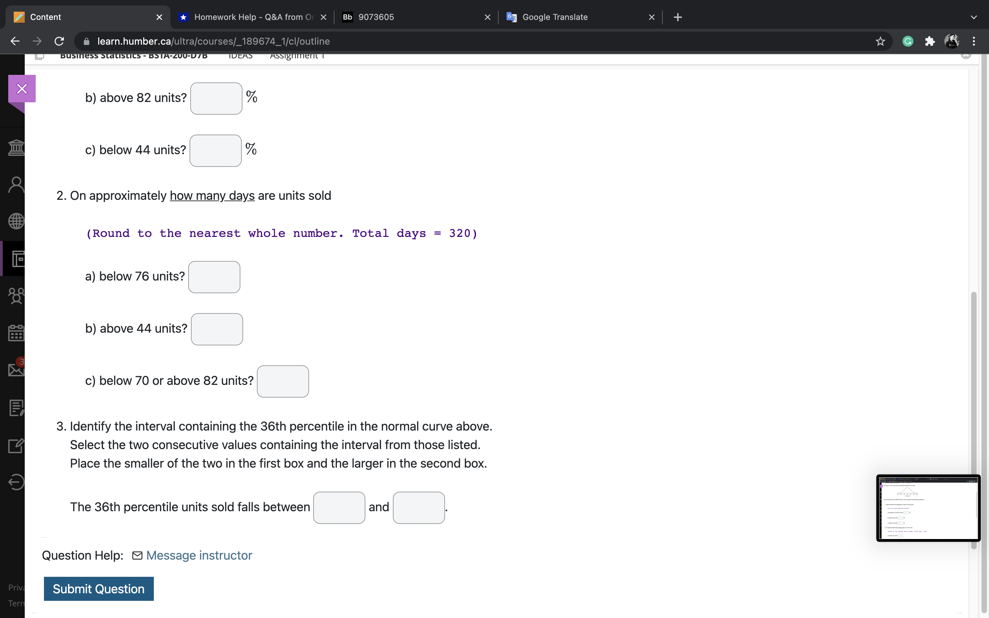Click Submit Question button
This screenshot has height=618, width=989.
coord(99,588)
